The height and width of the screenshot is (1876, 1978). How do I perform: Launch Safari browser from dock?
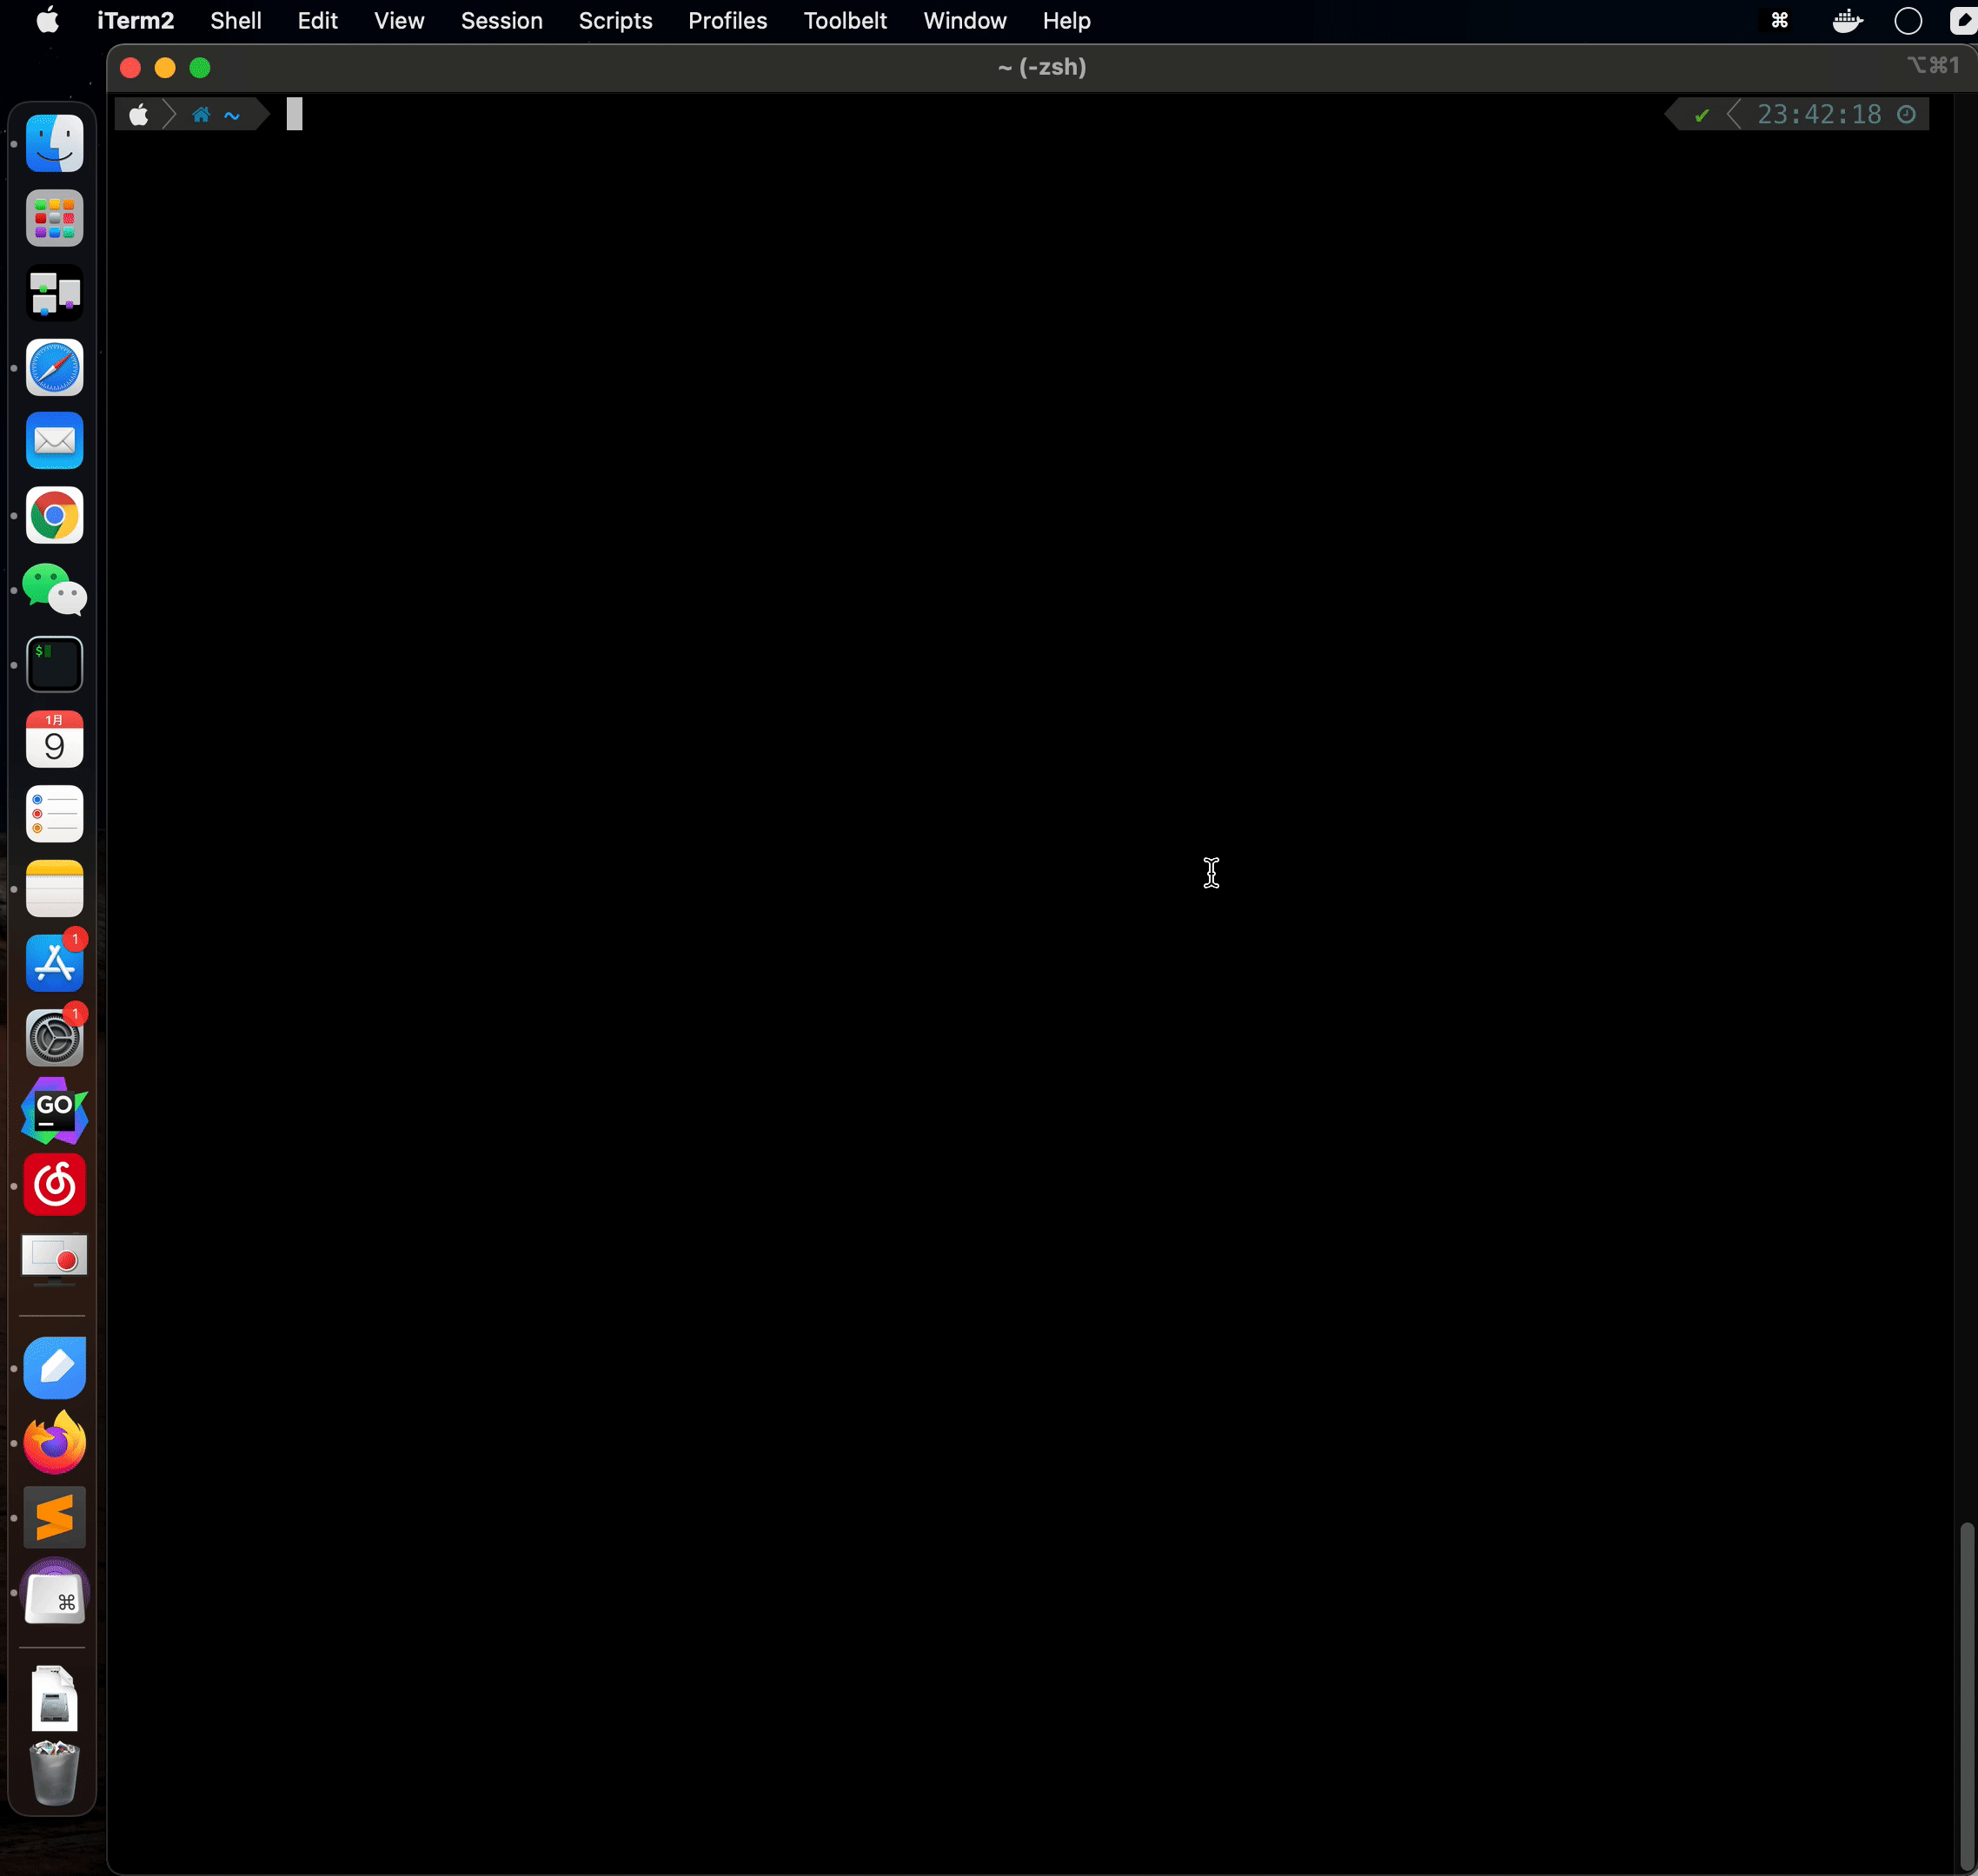pyautogui.click(x=54, y=367)
